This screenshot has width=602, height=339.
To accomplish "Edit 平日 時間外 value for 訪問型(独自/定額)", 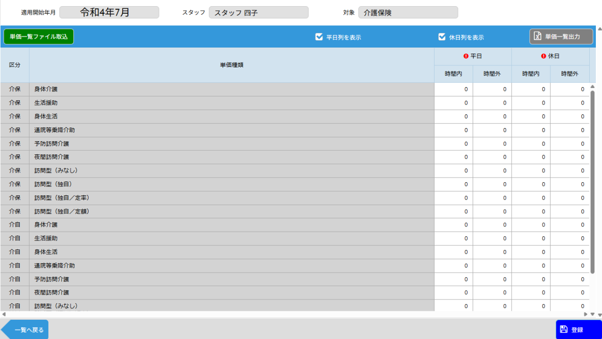I will tap(492, 212).
